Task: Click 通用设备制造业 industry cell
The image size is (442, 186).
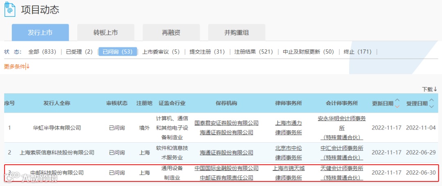Action: tap(172, 173)
